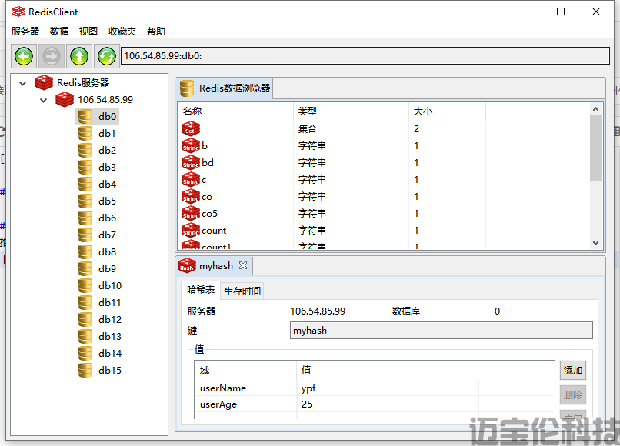Select the db6 database icon
Screen dimensions: 620x446
(x=85, y=218)
